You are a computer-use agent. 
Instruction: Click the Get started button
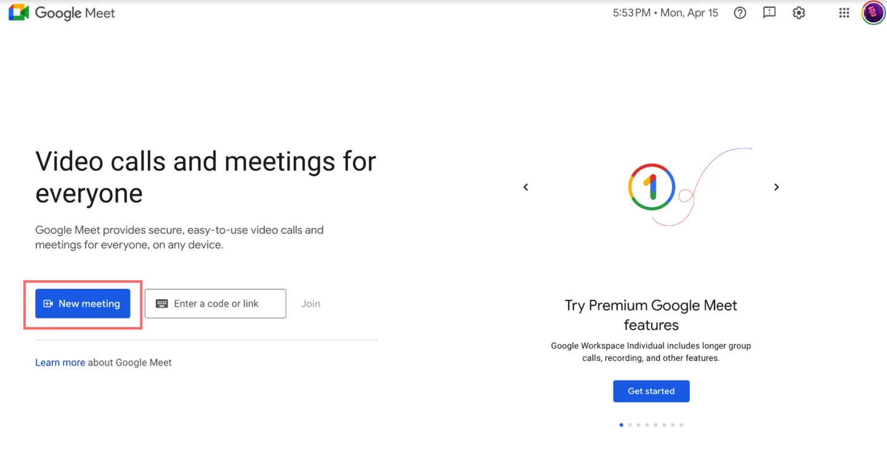651,391
